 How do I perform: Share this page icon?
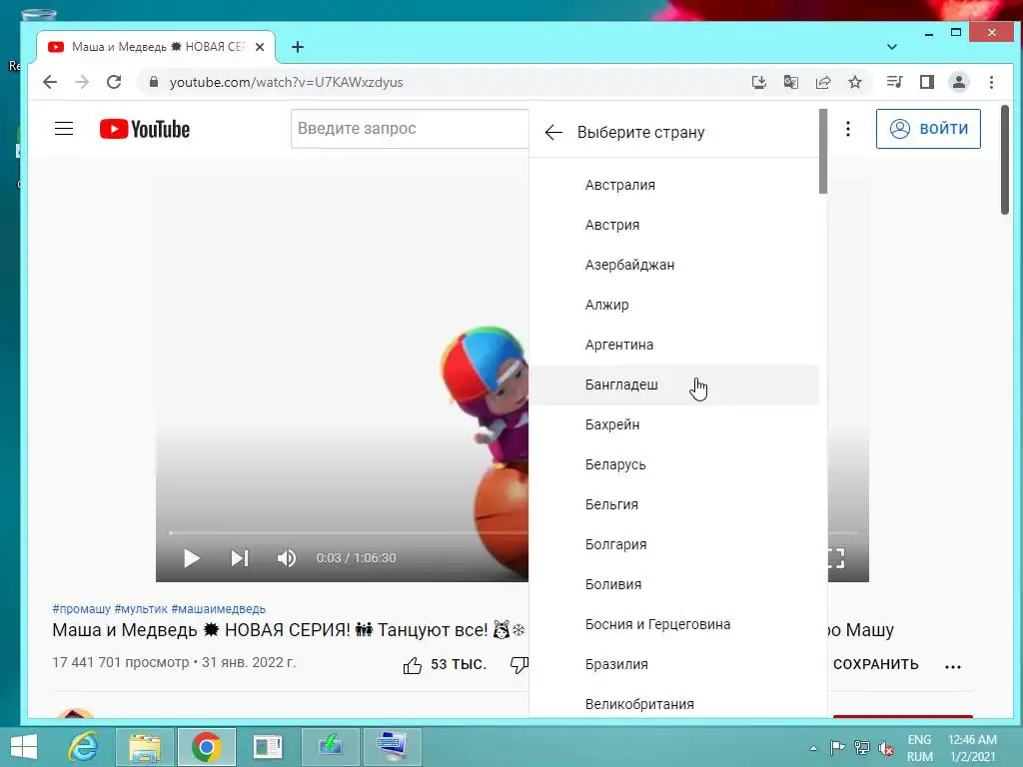coord(823,82)
